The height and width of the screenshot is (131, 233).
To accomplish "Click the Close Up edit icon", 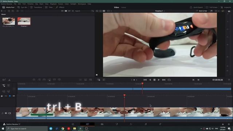I will click(50, 80).
